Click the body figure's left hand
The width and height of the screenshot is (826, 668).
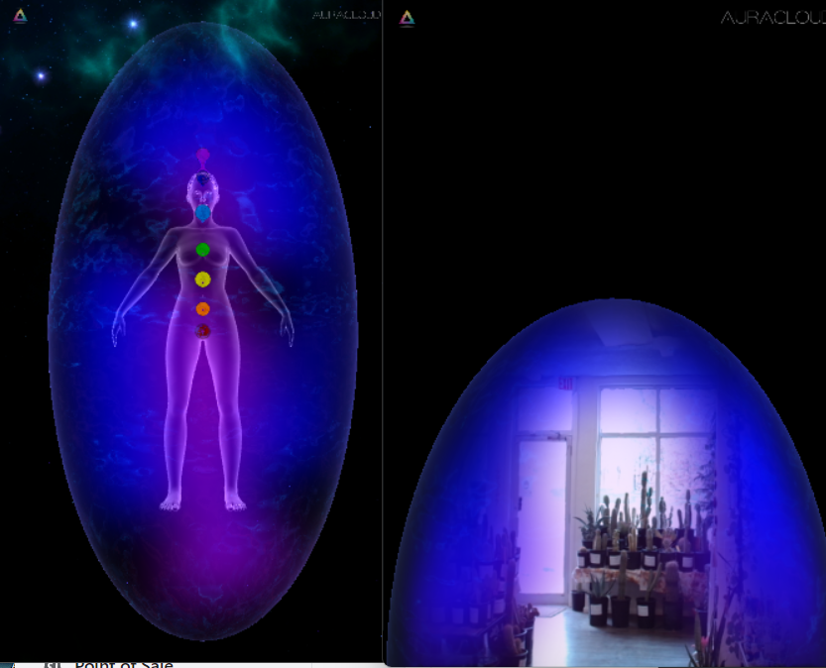[x=287, y=332]
